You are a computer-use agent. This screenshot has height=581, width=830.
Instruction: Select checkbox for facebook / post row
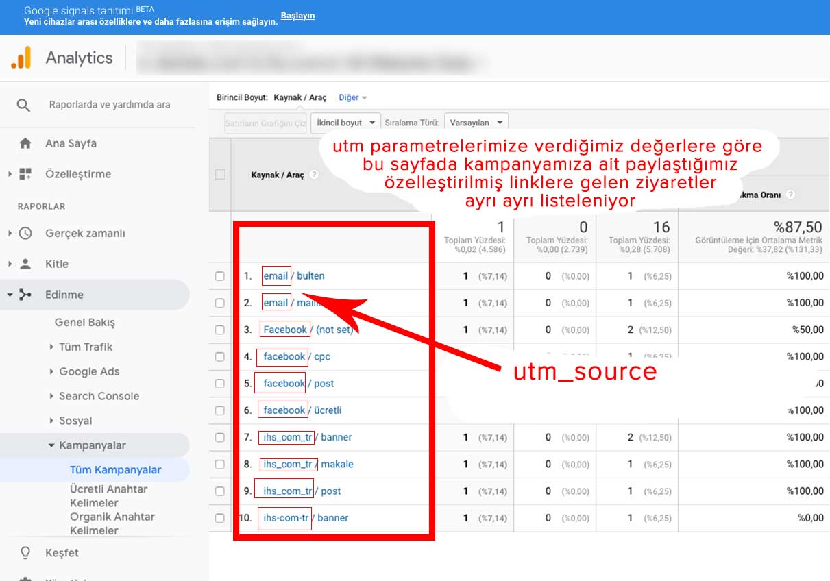click(220, 384)
